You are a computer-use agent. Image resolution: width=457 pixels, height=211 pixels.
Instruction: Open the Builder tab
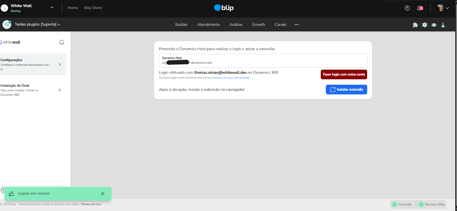click(181, 25)
